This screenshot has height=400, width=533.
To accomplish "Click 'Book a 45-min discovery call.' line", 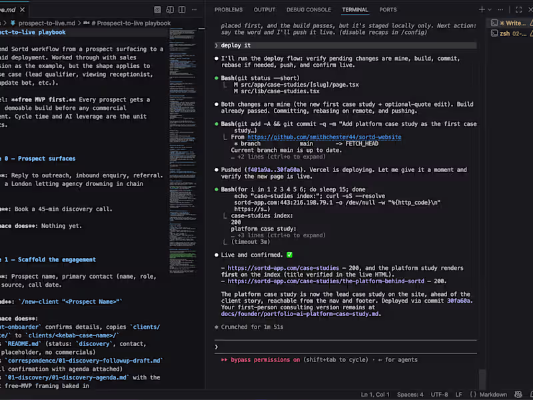I will tap(63, 209).
